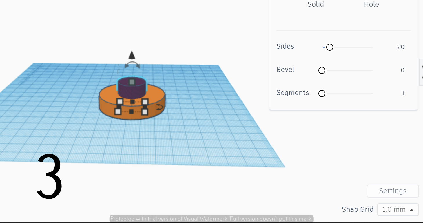This screenshot has width=423, height=223.
Task: Click the top square height handle on the purple cylinder
Action: click(x=132, y=82)
